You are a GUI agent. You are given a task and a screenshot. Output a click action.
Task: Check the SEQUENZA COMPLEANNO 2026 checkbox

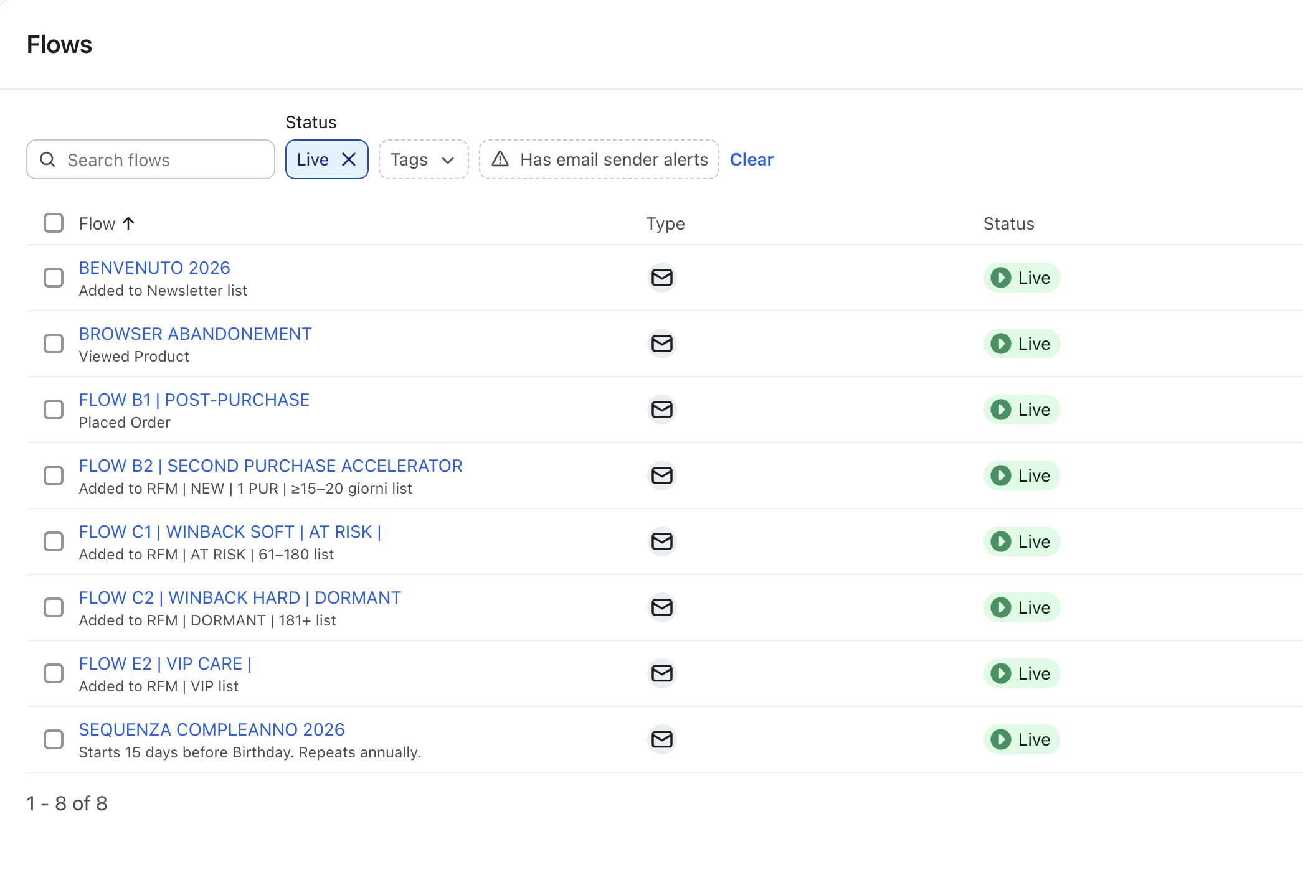tap(54, 739)
